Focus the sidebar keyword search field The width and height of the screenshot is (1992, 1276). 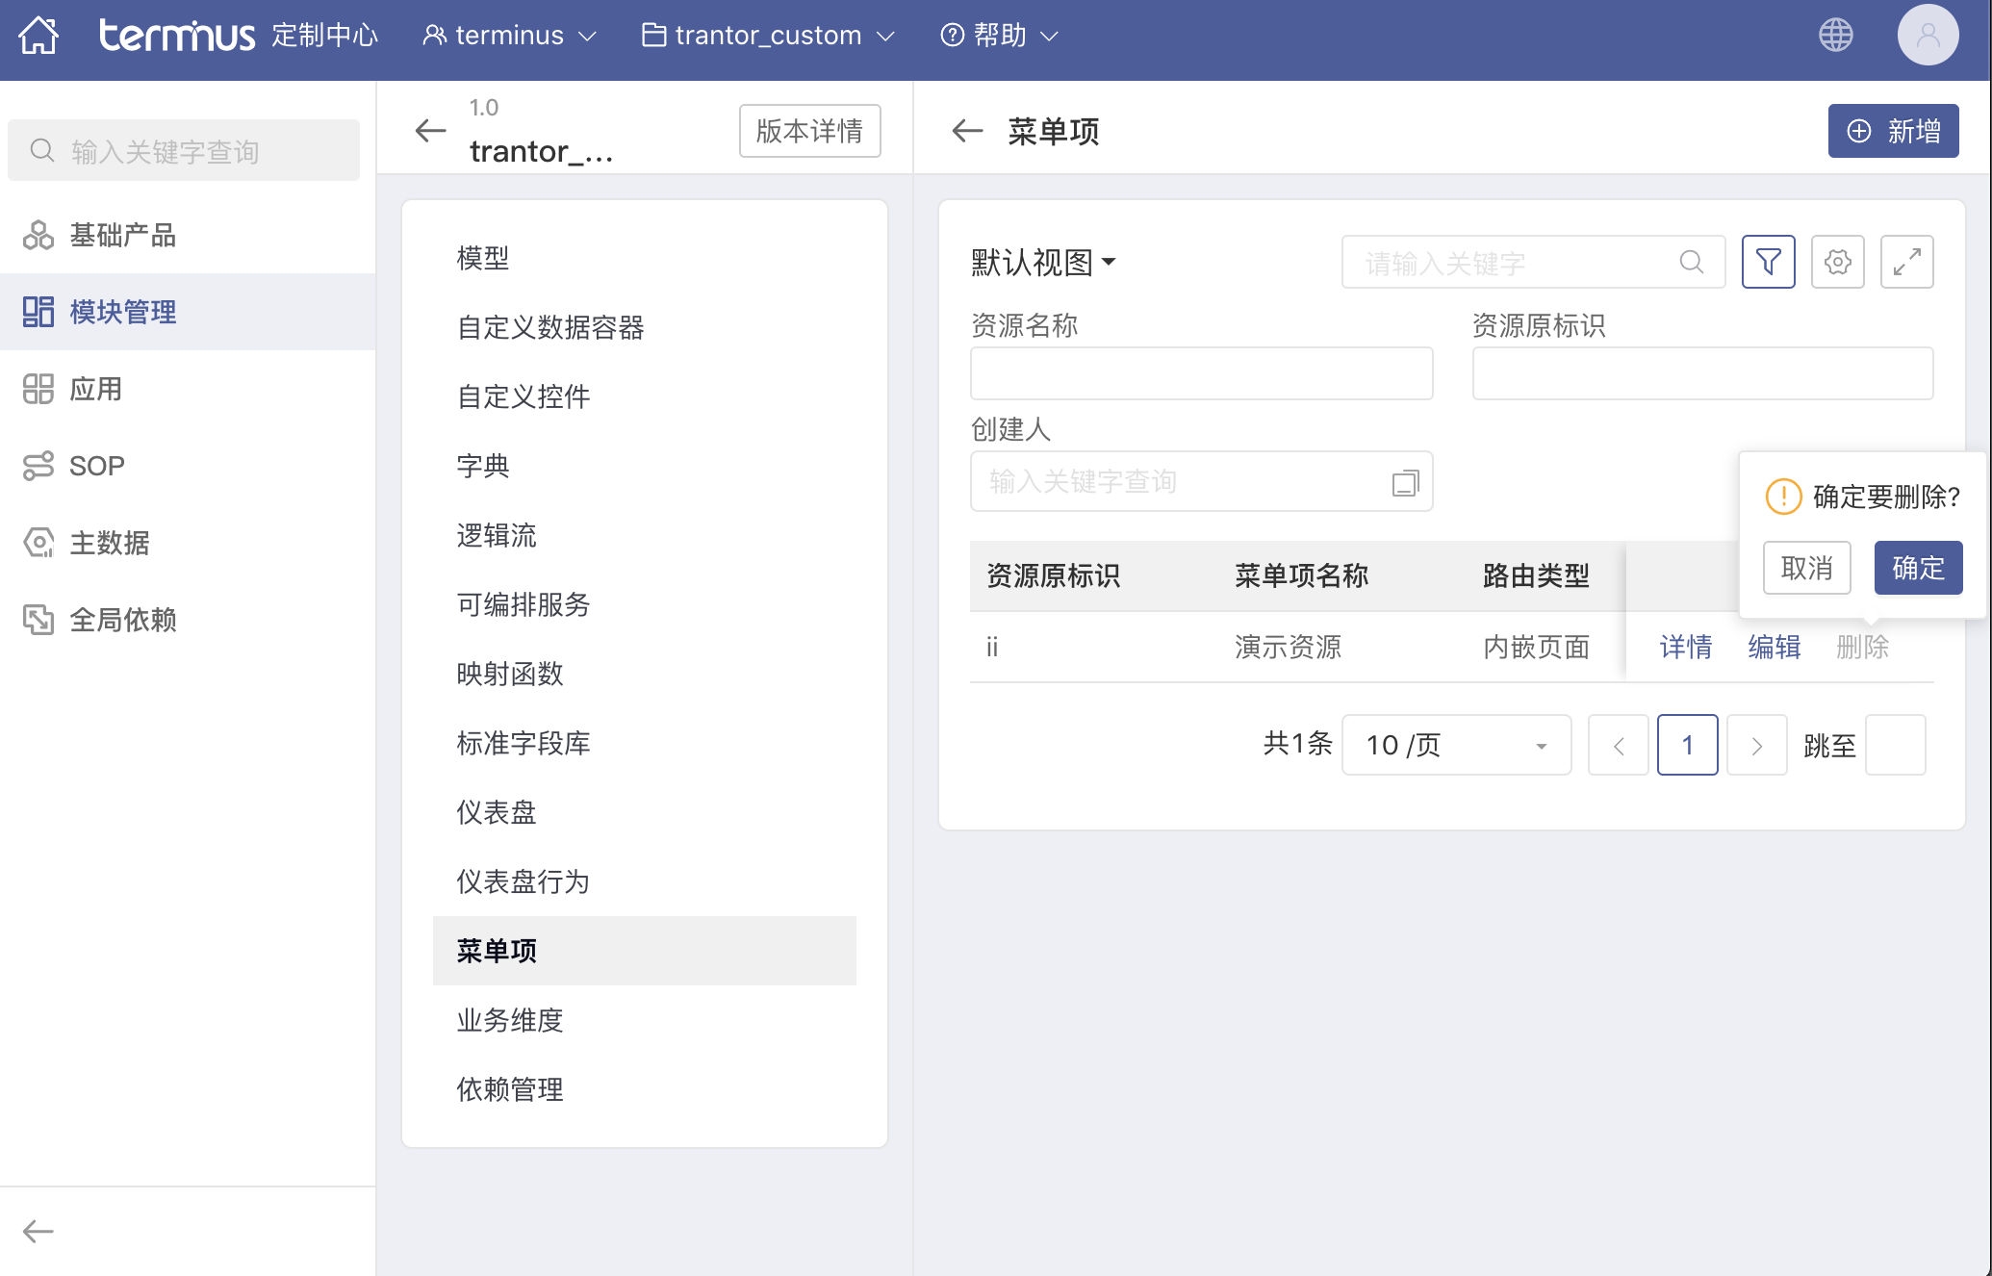pos(184,150)
